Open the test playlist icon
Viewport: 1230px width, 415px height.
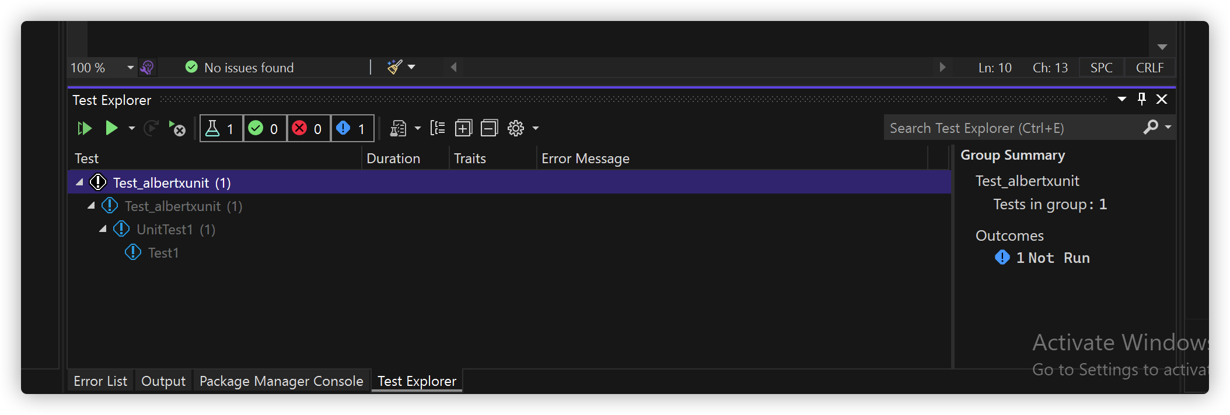point(399,128)
